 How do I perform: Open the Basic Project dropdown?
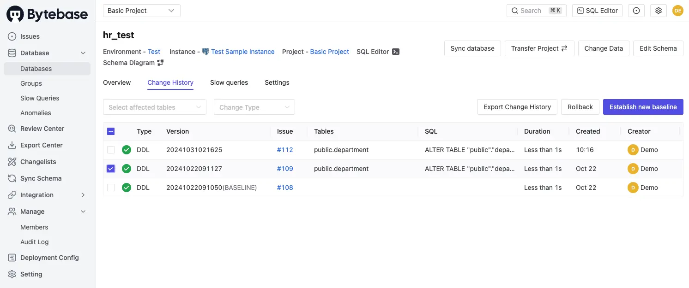coord(141,11)
